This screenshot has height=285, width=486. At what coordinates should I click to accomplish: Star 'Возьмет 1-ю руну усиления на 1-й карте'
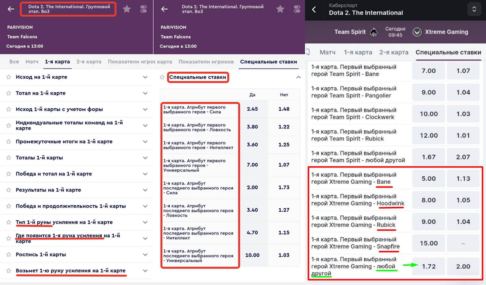point(9,270)
